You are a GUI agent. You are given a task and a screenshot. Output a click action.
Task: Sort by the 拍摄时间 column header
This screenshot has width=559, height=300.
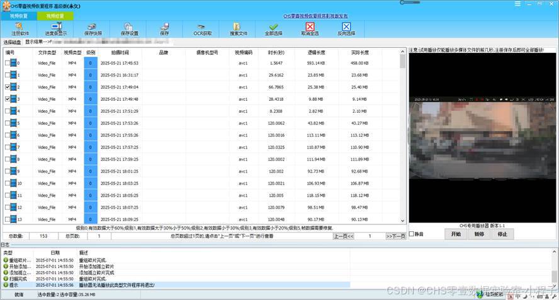(120, 52)
